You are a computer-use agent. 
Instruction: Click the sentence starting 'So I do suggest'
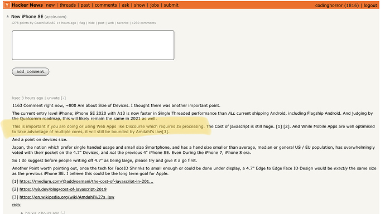(104, 160)
